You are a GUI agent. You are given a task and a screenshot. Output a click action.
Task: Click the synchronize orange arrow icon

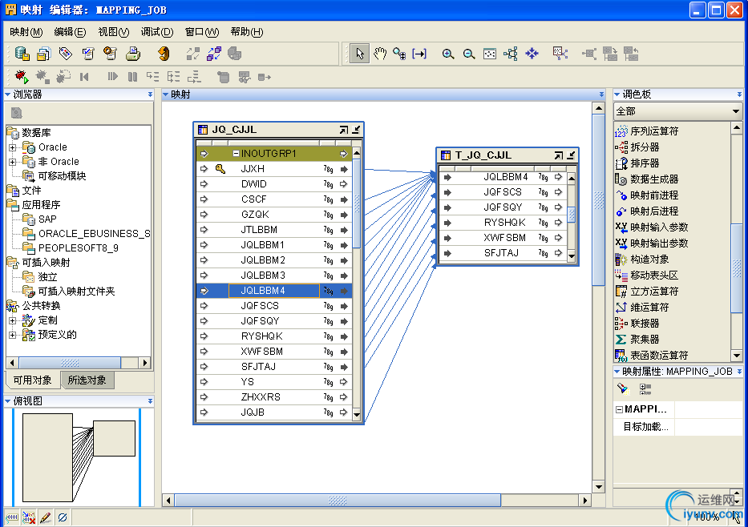pos(164,54)
